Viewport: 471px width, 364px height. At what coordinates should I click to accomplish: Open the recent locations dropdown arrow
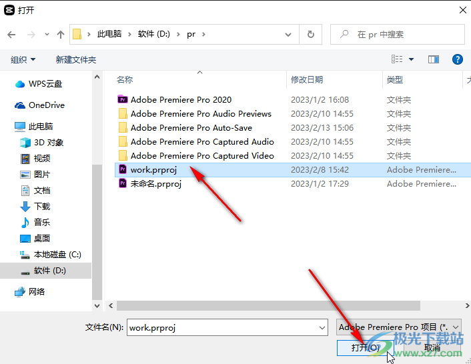pyautogui.click(x=47, y=35)
